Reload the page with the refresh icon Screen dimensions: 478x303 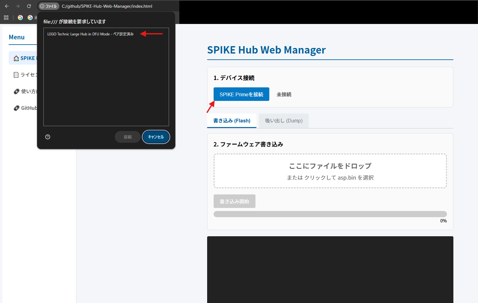(29, 6)
